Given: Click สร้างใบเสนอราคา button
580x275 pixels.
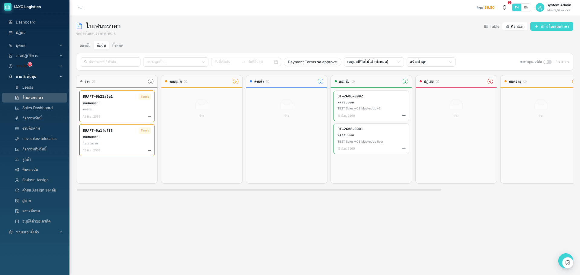Looking at the screenshot, I should (x=552, y=27).
